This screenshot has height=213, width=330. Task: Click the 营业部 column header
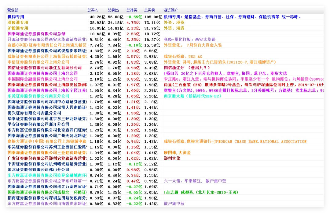pos(13,10)
